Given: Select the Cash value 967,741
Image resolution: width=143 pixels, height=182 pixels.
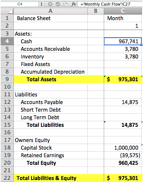Looking at the screenshot, I should (123, 41).
